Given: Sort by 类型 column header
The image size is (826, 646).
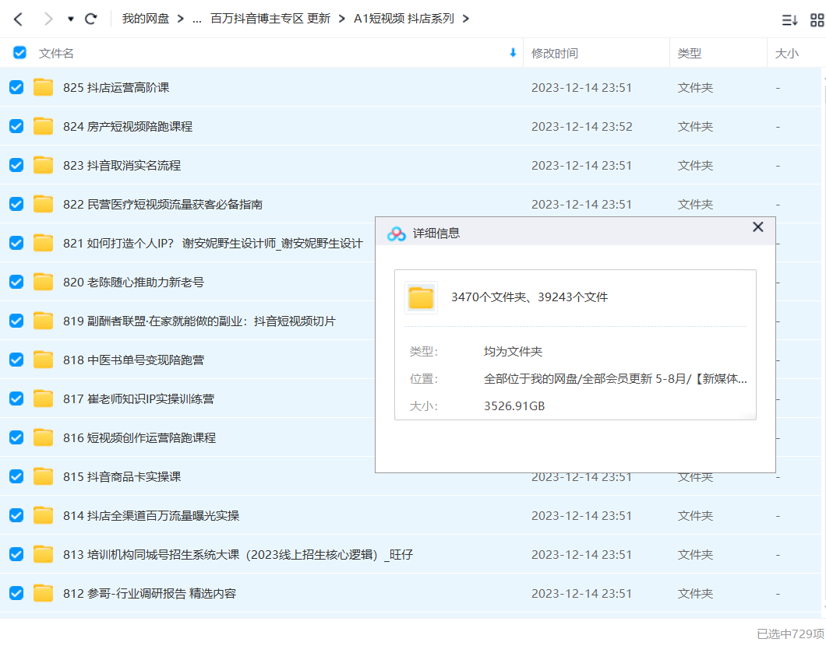Looking at the screenshot, I should tap(689, 53).
